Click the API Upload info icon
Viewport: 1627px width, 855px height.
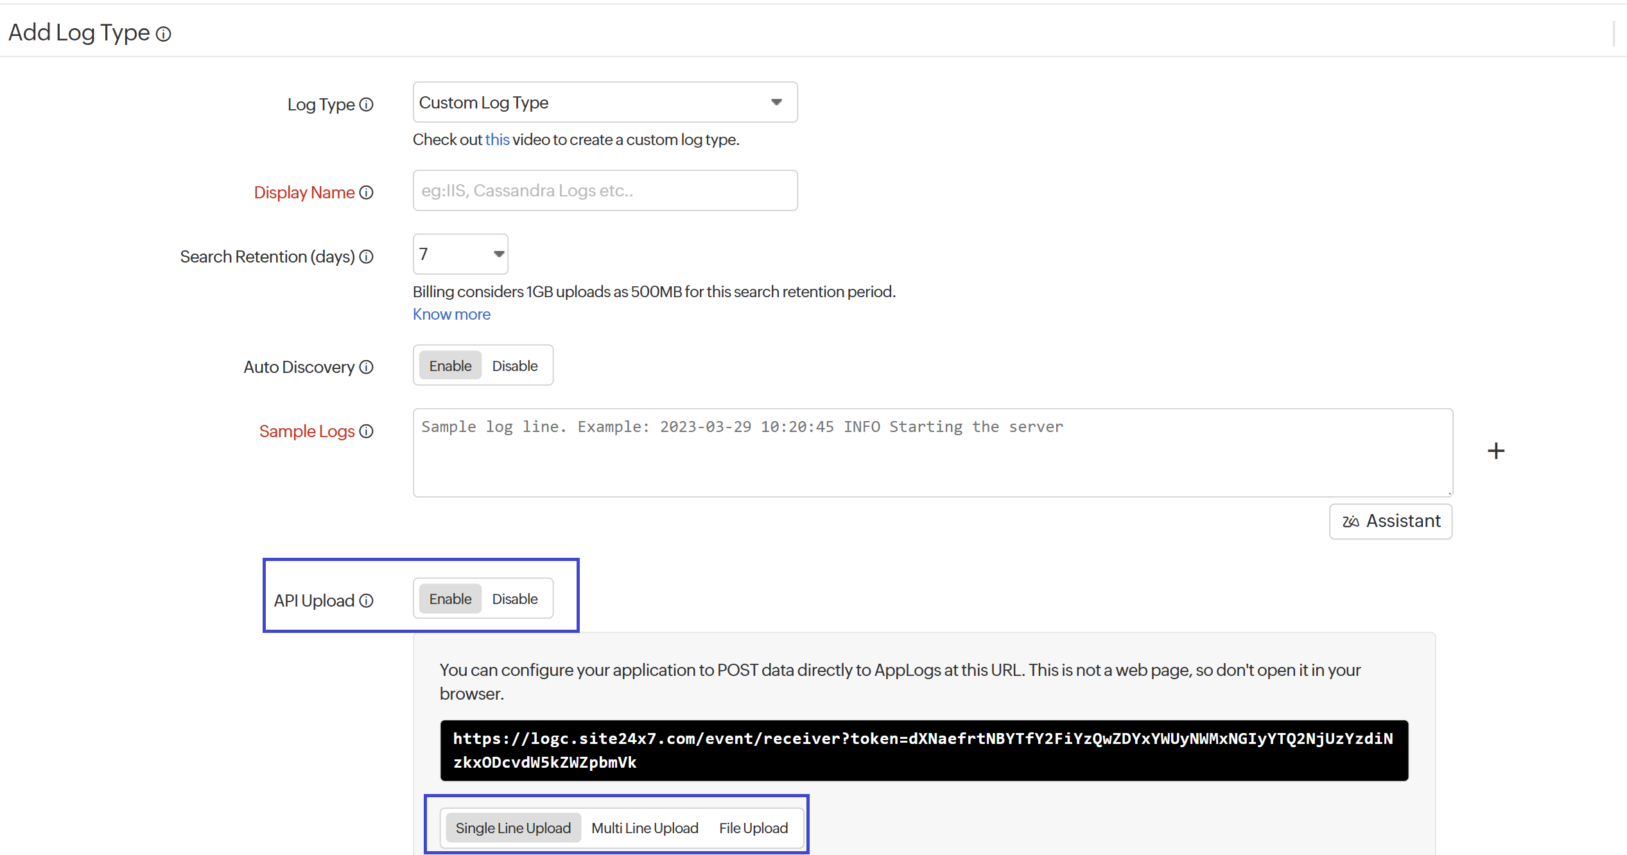click(366, 601)
